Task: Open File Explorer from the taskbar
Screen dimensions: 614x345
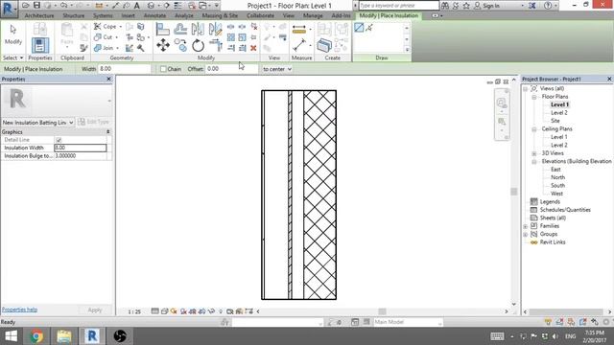Action: pyautogui.click(x=64, y=336)
